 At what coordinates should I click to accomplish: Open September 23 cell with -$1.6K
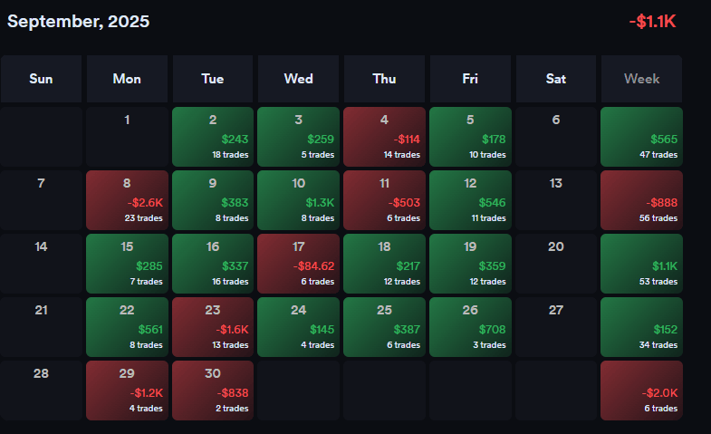point(213,327)
